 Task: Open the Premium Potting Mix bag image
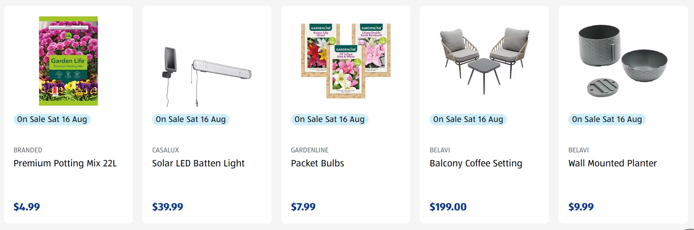click(x=68, y=61)
